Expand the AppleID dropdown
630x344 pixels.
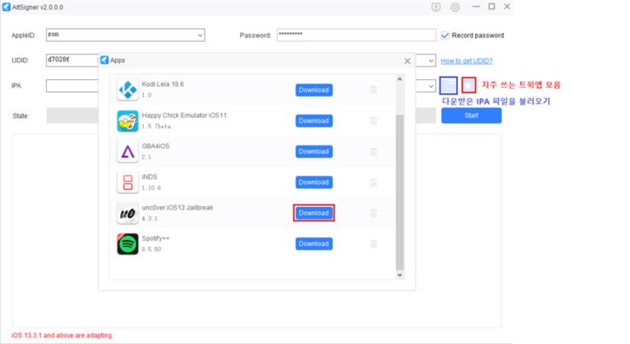tap(200, 36)
